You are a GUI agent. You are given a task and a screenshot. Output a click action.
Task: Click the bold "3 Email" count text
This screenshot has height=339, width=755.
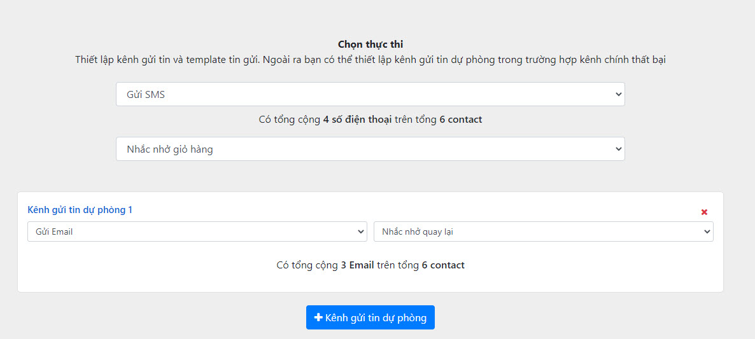pos(357,265)
